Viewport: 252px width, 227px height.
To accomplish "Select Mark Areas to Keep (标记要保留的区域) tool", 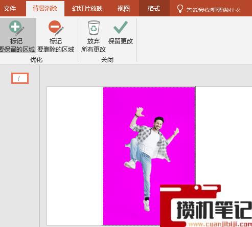I will click(18, 36).
